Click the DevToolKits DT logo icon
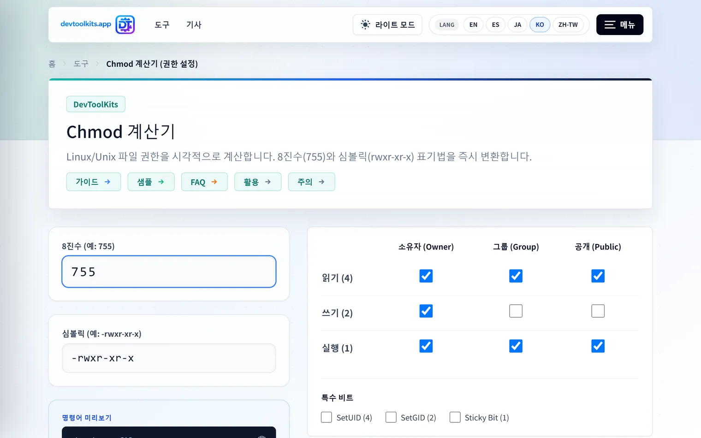This screenshot has width=701, height=438. (x=125, y=24)
